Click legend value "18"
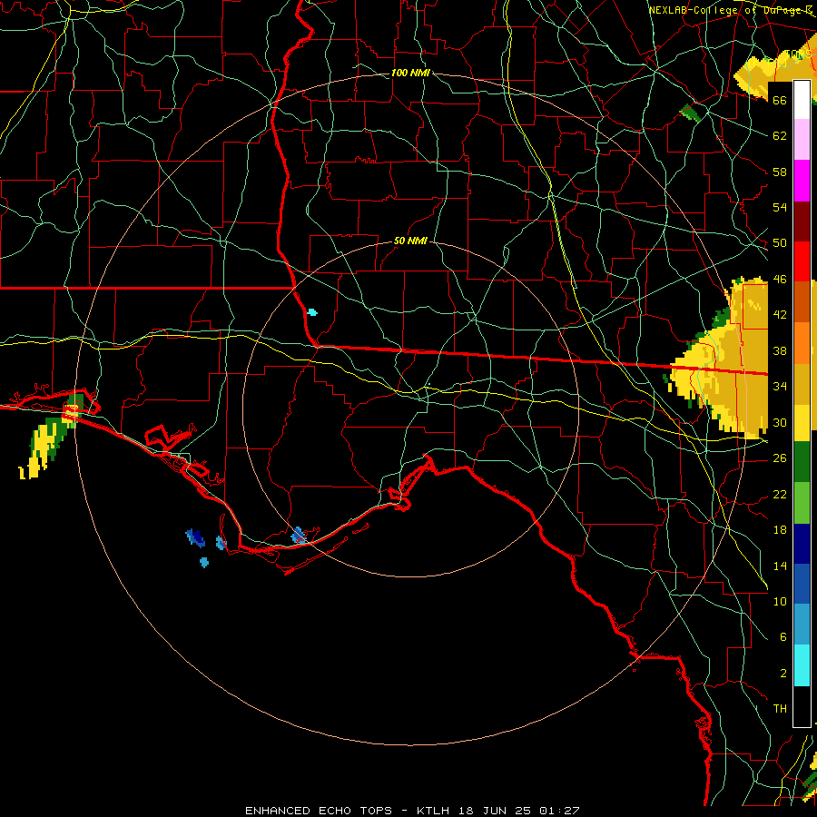The image size is (817, 817). point(780,530)
